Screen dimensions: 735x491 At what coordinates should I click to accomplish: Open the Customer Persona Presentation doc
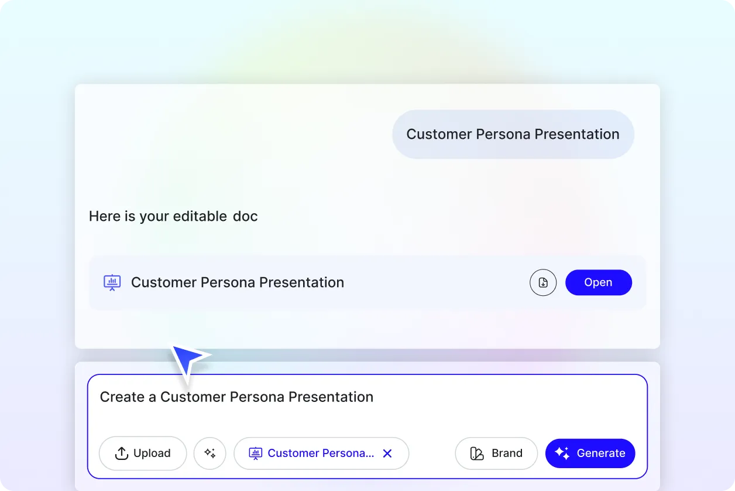598,282
